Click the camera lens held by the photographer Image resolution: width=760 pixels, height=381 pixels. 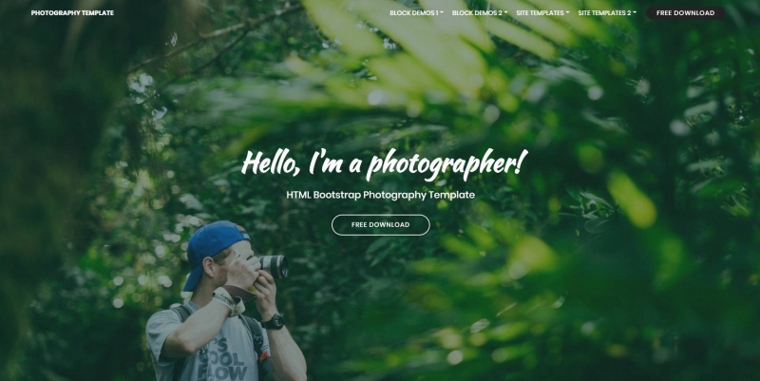pyautogui.click(x=275, y=267)
